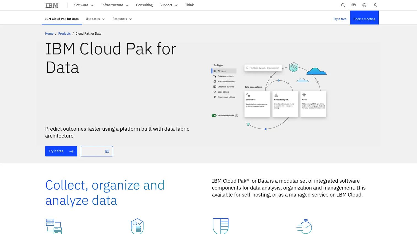Open the search magnifier icon
The height and width of the screenshot is (234, 417).
click(x=343, y=5)
